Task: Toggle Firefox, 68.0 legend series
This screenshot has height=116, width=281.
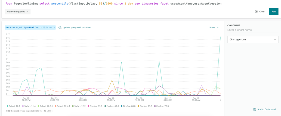Action: (x=128, y=106)
